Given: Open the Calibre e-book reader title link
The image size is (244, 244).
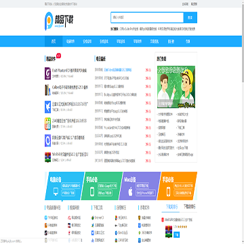Looking at the screenshot, I should click(70, 87).
